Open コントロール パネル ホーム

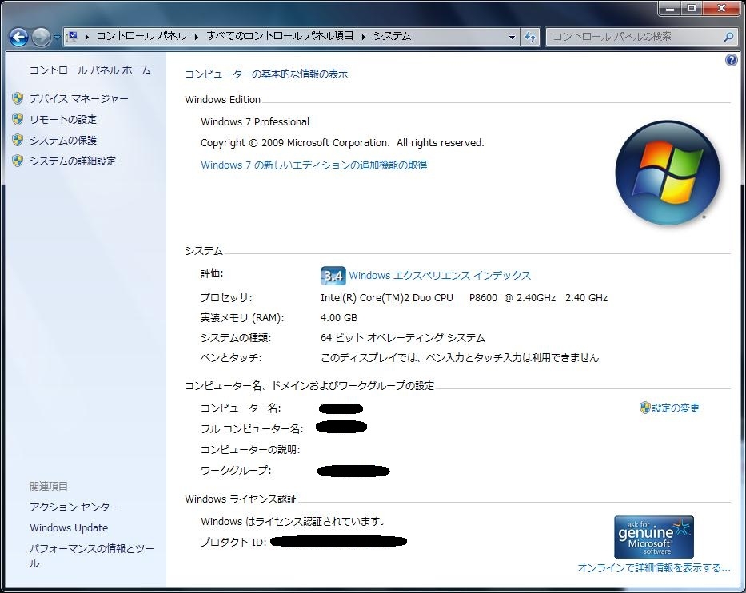90,70
